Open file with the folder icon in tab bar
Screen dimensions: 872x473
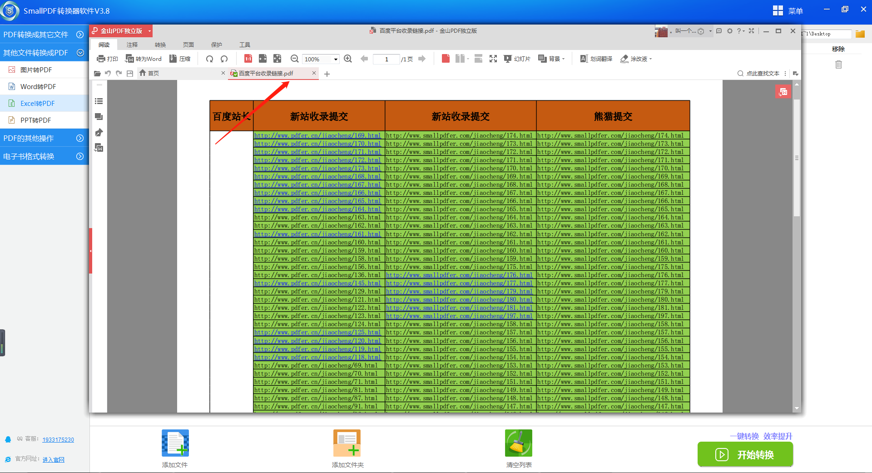[97, 73]
